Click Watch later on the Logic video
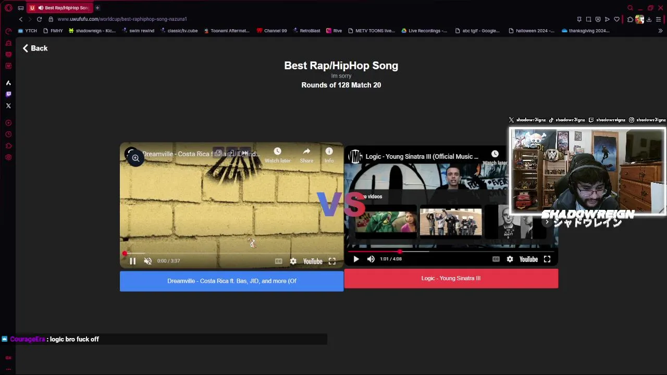Screen dimensions: 667x375 coord(495,158)
